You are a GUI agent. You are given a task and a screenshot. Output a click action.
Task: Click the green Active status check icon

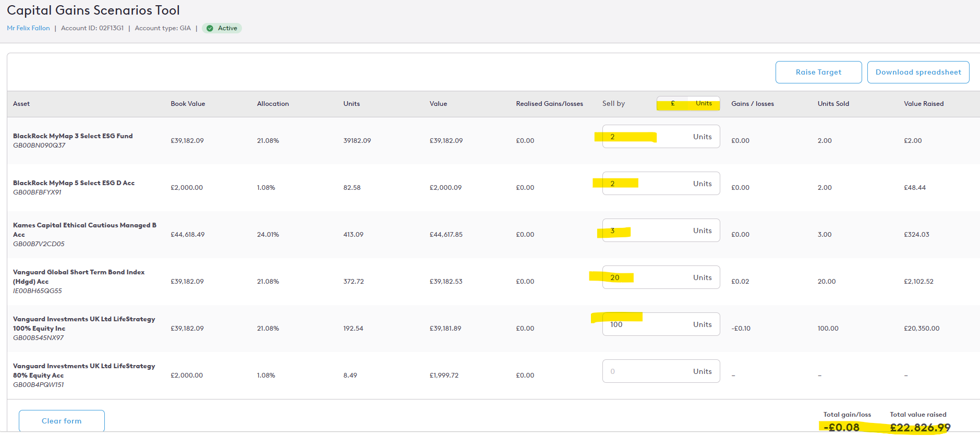pos(210,28)
